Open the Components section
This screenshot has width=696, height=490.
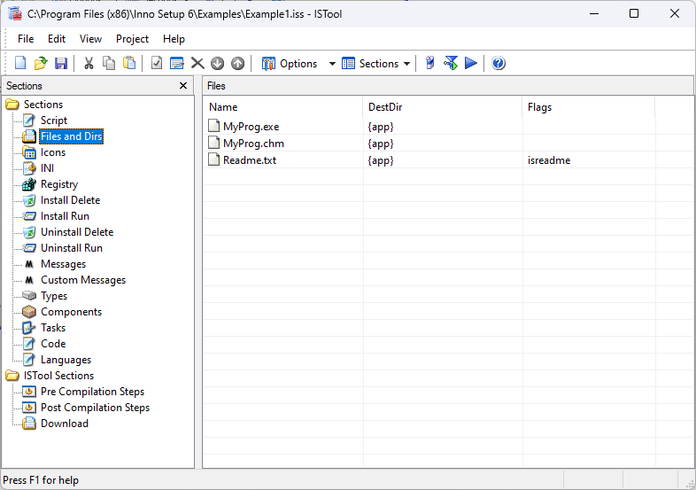[x=71, y=312]
